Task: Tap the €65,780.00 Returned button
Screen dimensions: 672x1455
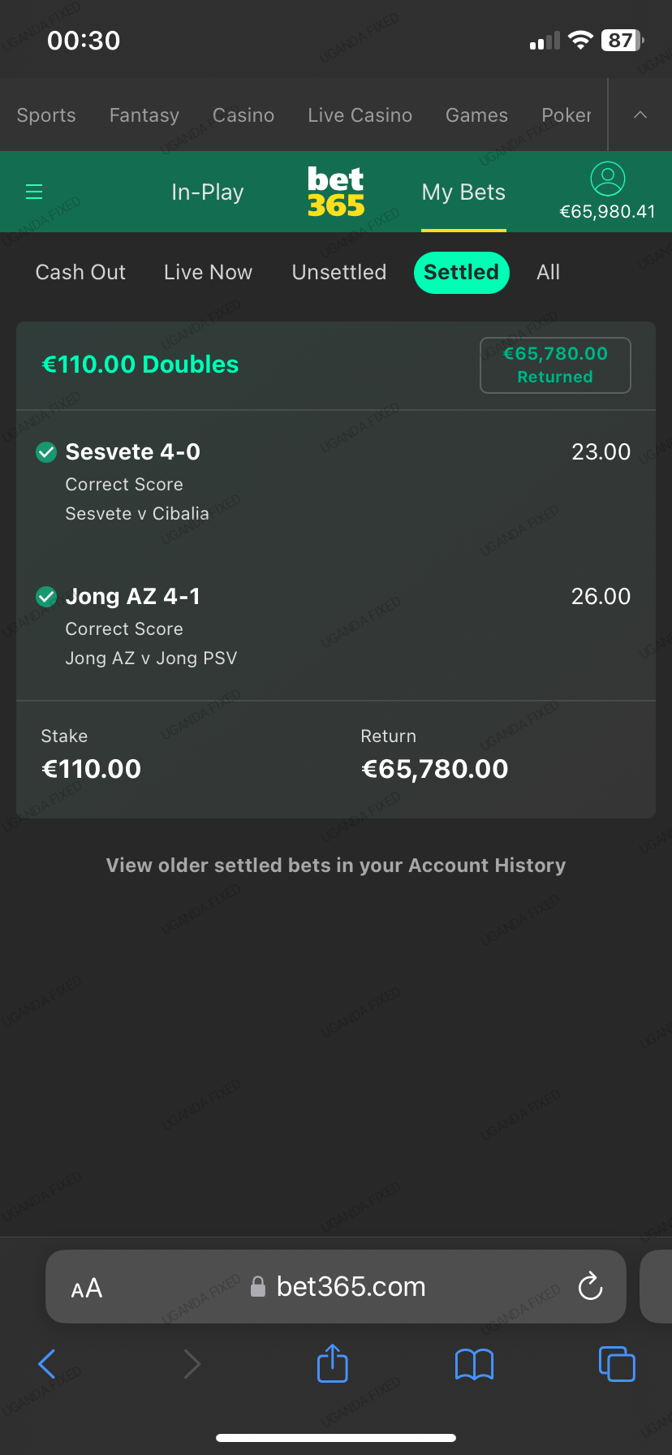Action: tap(555, 365)
